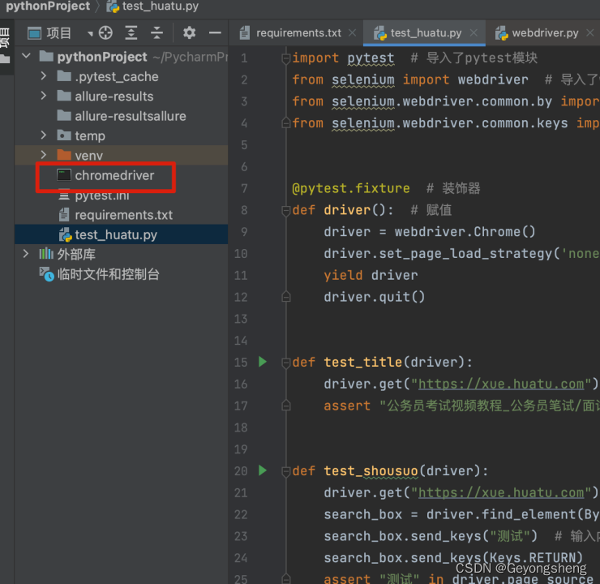Open the project view dropdown arrow

(90, 34)
